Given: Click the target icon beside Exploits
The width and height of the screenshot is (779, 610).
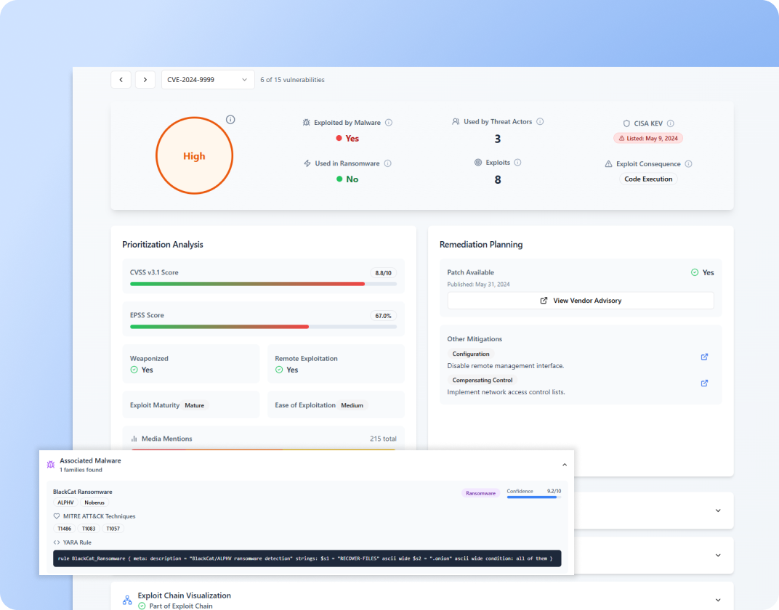Looking at the screenshot, I should coord(478,162).
